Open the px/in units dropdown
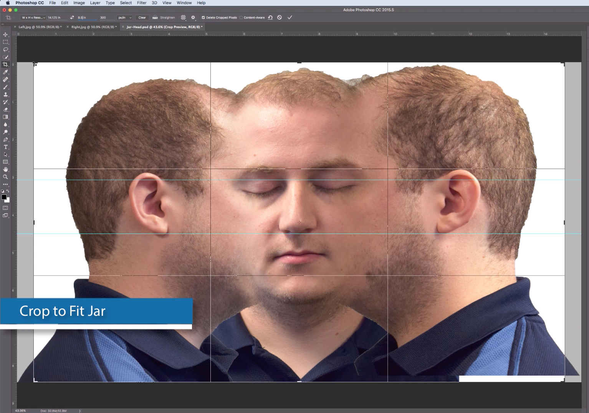This screenshot has height=413, width=589. 124,17
